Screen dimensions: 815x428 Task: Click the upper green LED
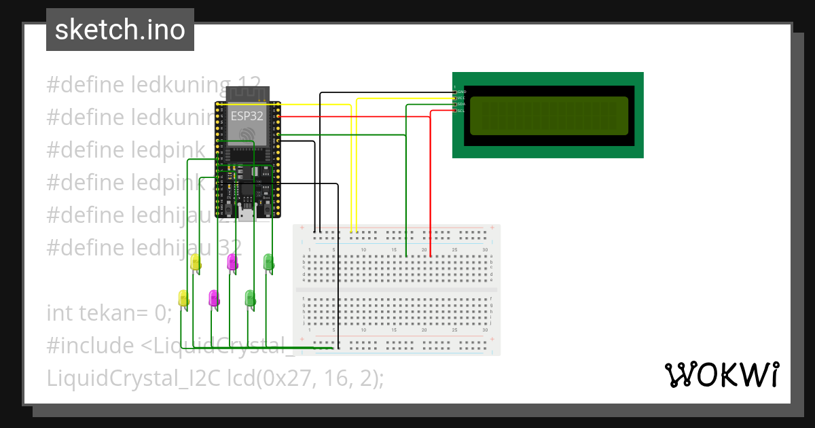[x=269, y=262]
